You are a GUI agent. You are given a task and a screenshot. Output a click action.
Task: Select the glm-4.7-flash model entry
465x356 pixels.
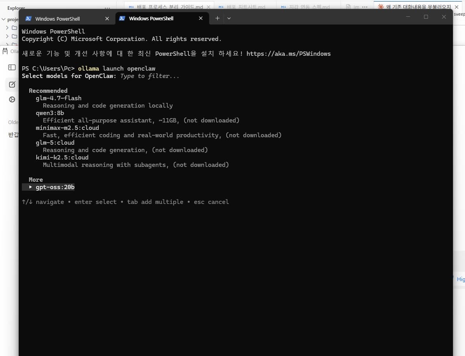[59, 98]
